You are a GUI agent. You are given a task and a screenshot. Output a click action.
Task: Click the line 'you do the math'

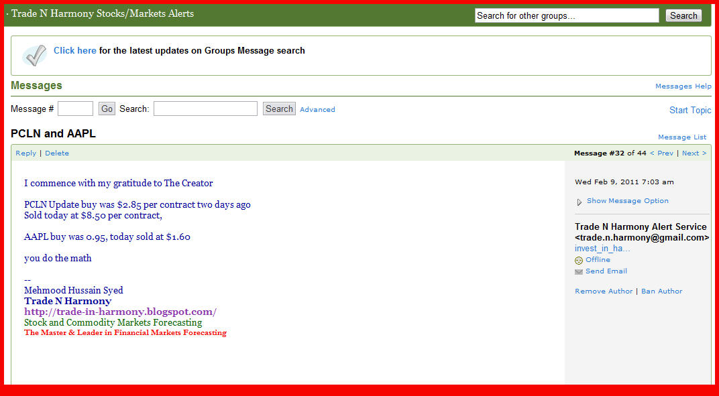pyautogui.click(x=58, y=258)
